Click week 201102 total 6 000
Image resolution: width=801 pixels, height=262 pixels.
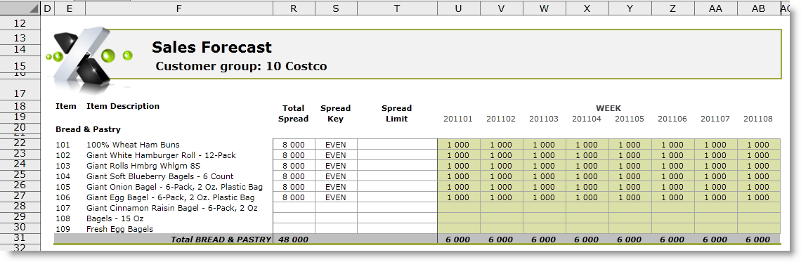coord(500,239)
